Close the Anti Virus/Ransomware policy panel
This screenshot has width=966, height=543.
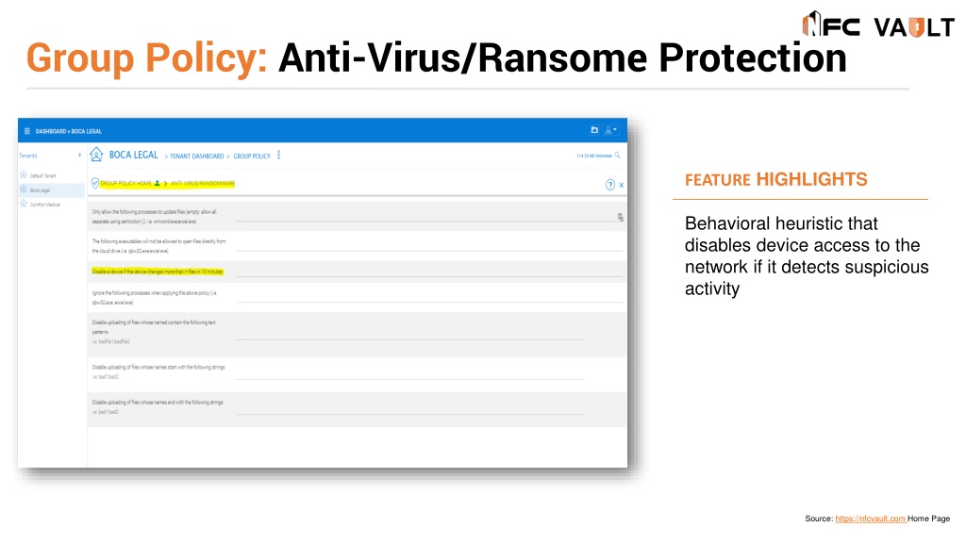(x=622, y=186)
